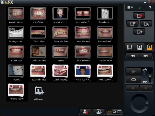Delete Front Tooth R... with red X
155x116 pixels.
(78, 67)
